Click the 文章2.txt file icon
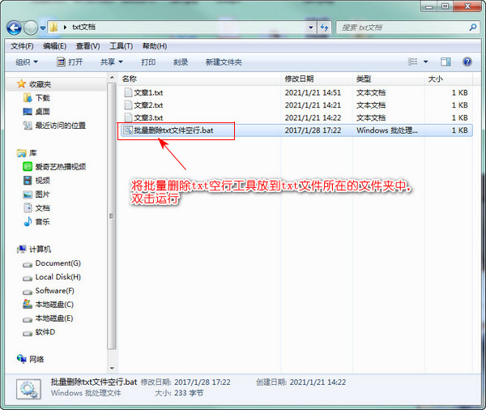 pos(128,105)
